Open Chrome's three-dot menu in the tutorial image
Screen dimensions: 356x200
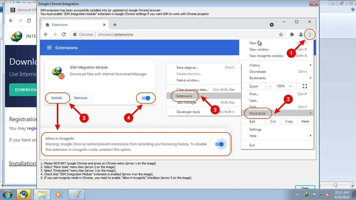(310, 34)
